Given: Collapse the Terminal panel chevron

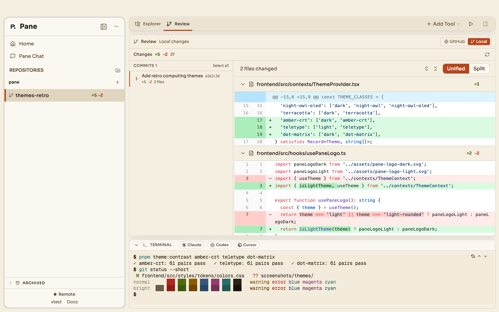Looking at the screenshot, I should coord(137,245).
